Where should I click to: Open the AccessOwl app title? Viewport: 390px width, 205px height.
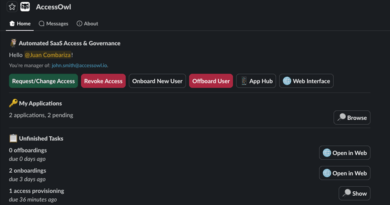(x=54, y=7)
